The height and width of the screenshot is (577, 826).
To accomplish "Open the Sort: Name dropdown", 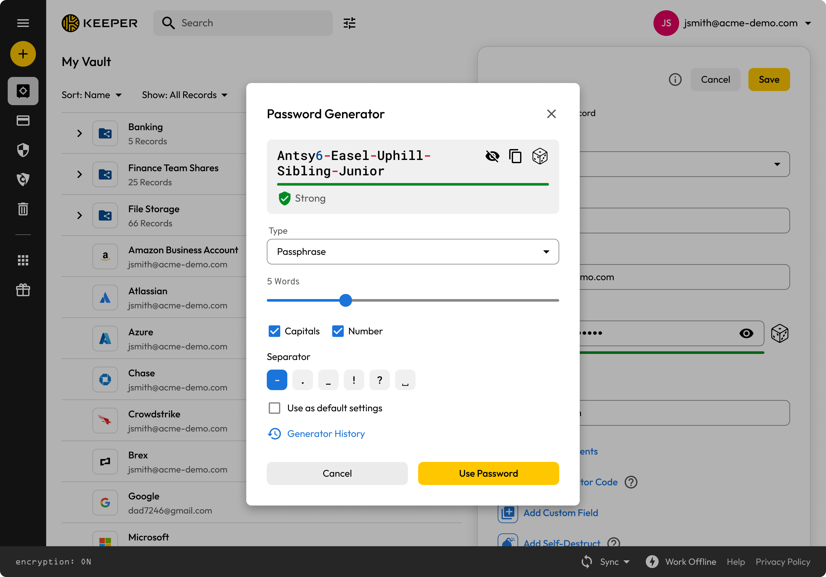I will coord(91,95).
